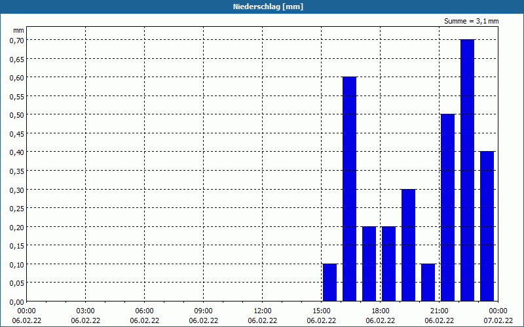The image size is (524, 327).
Task: Click the 21:00 x-axis time label
Action: (x=439, y=311)
